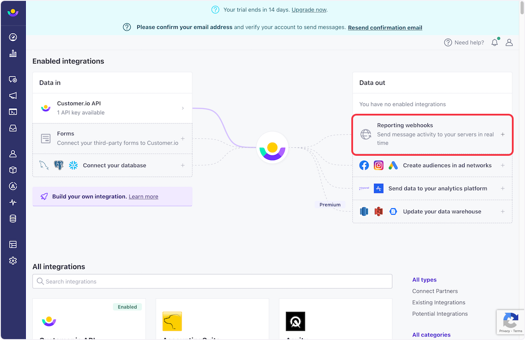Open the Data database icon in sidebar
525x340 pixels.
pyautogui.click(x=13, y=219)
